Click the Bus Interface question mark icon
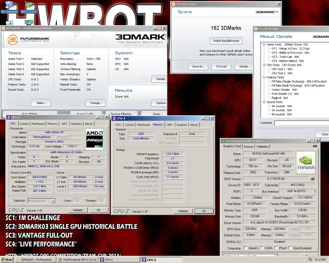Screen dimensions: 329x263 coord(315,191)
